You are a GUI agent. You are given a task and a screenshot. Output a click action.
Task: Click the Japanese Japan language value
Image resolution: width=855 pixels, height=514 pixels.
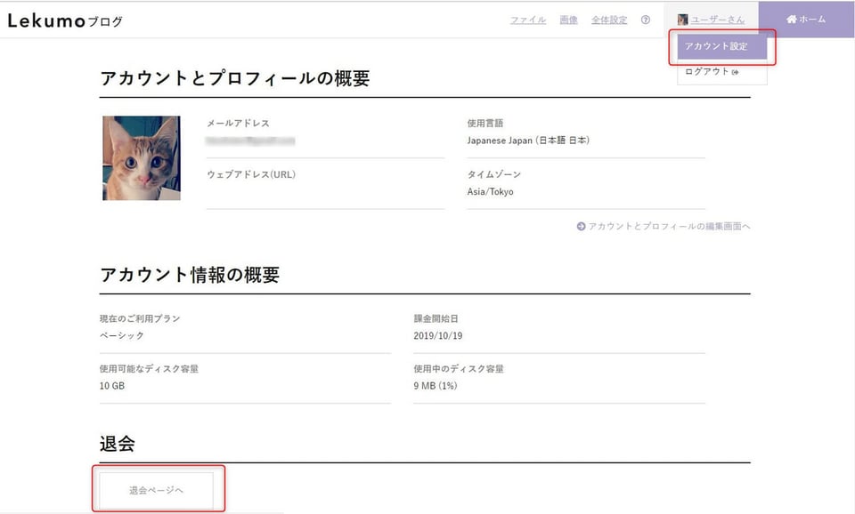point(528,141)
